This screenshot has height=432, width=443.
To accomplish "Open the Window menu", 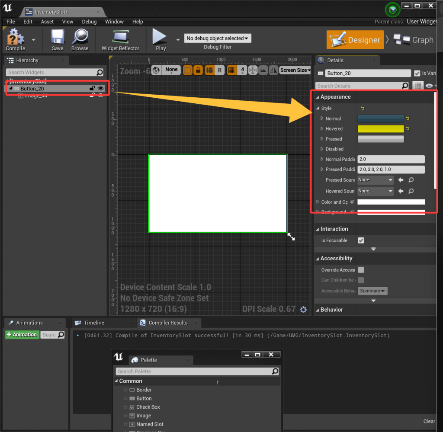I will click(114, 22).
